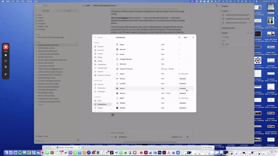This screenshot has width=278, height=156.
Task: Click the Shopify connector icon
Action: pyautogui.click(x=117, y=103)
